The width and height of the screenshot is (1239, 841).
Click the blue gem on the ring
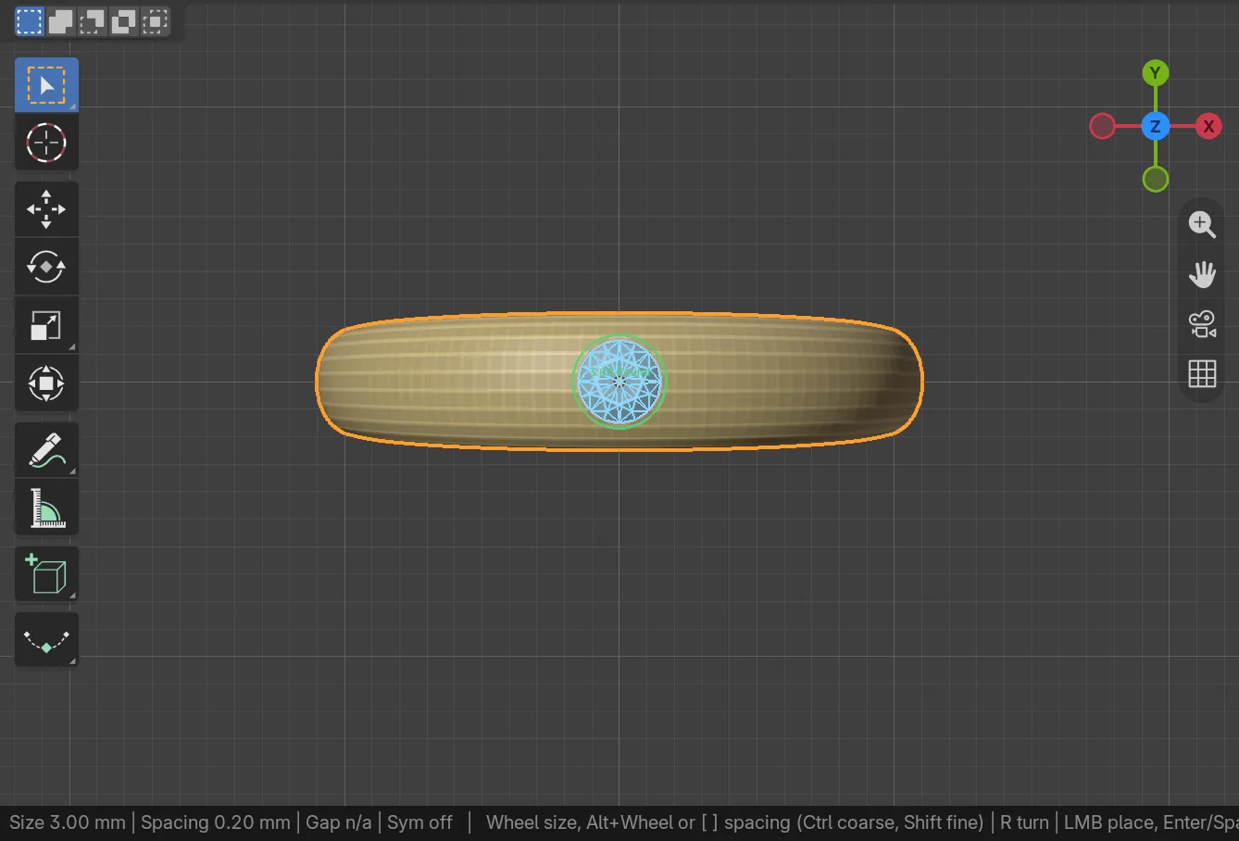pos(619,382)
